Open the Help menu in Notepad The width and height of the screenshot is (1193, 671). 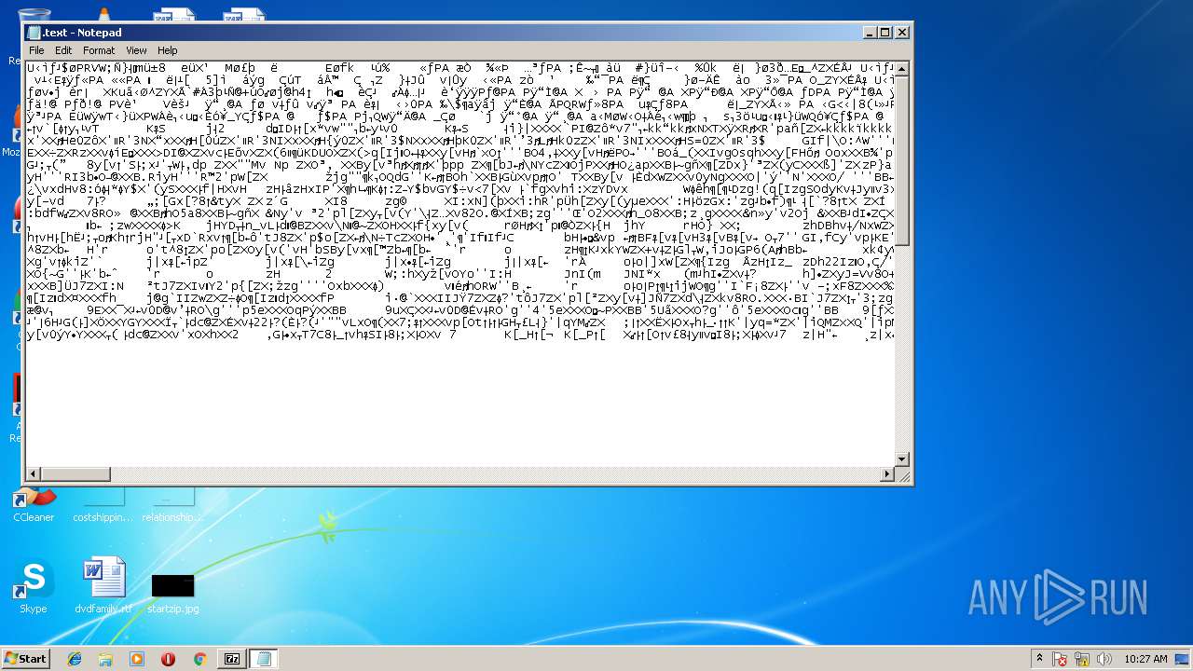pos(167,50)
